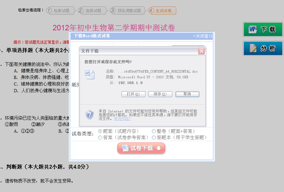
Task: Click the step 4 circle icon for 生成试卷
Action: [151, 10]
